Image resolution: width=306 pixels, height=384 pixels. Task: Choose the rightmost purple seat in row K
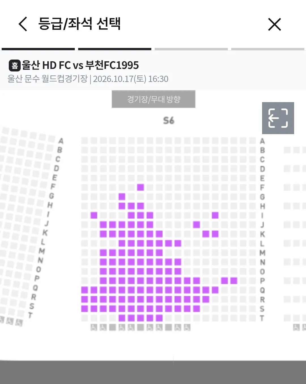point(215,234)
